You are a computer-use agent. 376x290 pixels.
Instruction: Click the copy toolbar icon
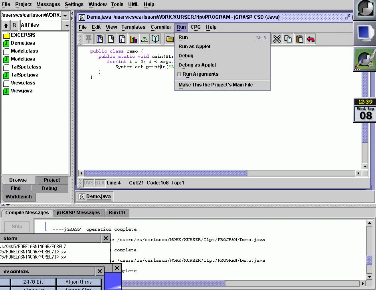[x=288, y=39]
